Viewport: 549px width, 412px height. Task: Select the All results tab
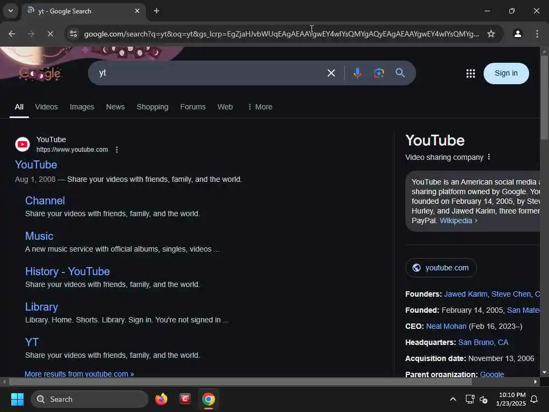coord(19,107)
